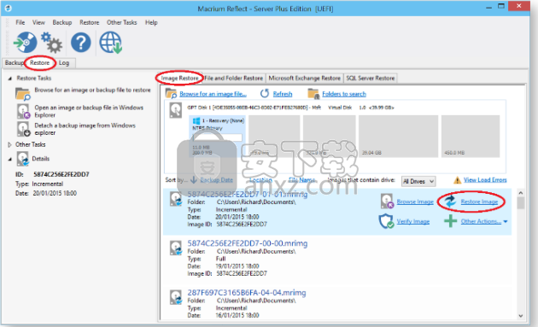Collapse the Details section
538x327 pixels.
pos(10,159)
